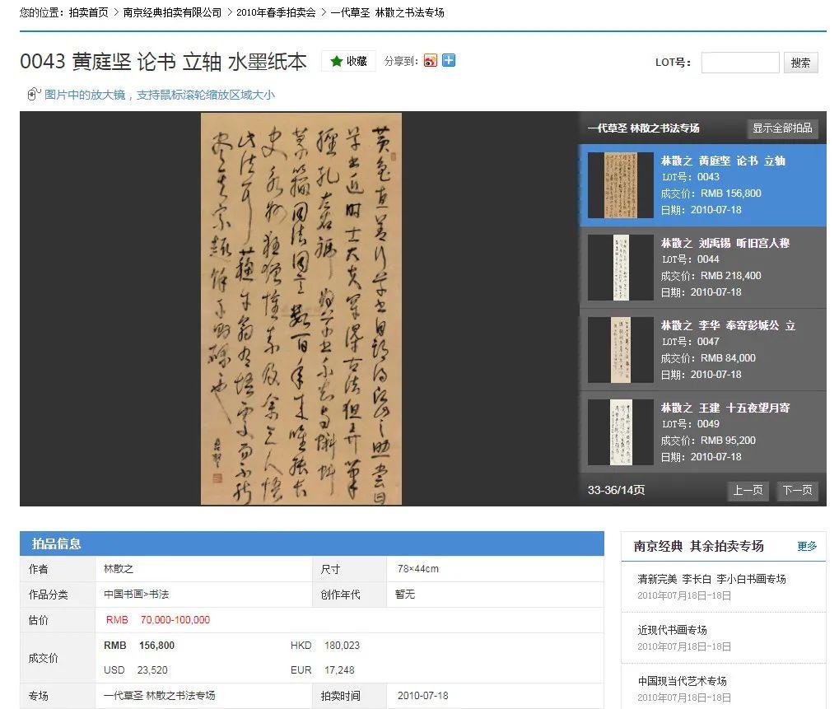Open more share options via the blue plus icon
Image resolution: width=839 pixels, height=709 pixels.
pos(449,60)
